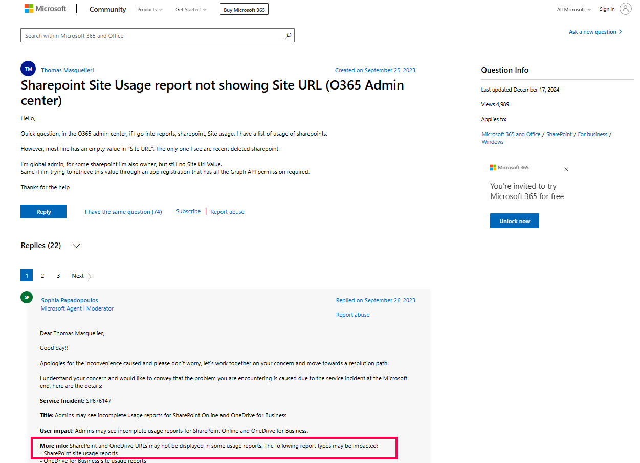Click the Unlock now button
Screen dimensions: 640x463
pyautogui.click(x=514, y=221)
